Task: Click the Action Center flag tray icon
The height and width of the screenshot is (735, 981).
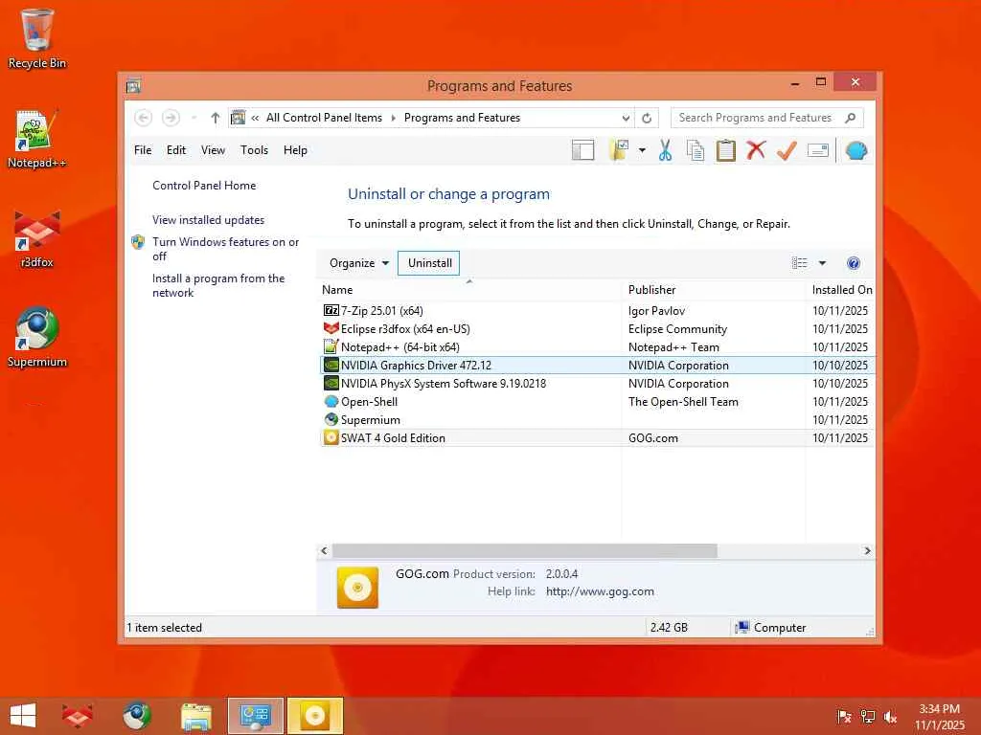Action: (x=843, y=717)
